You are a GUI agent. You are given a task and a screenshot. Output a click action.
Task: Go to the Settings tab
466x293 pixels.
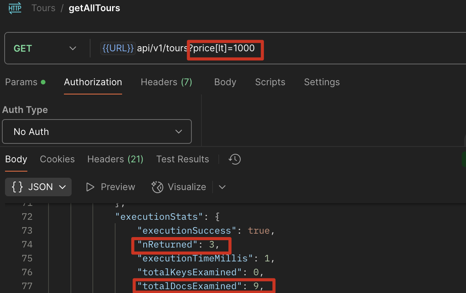[322, 82]
